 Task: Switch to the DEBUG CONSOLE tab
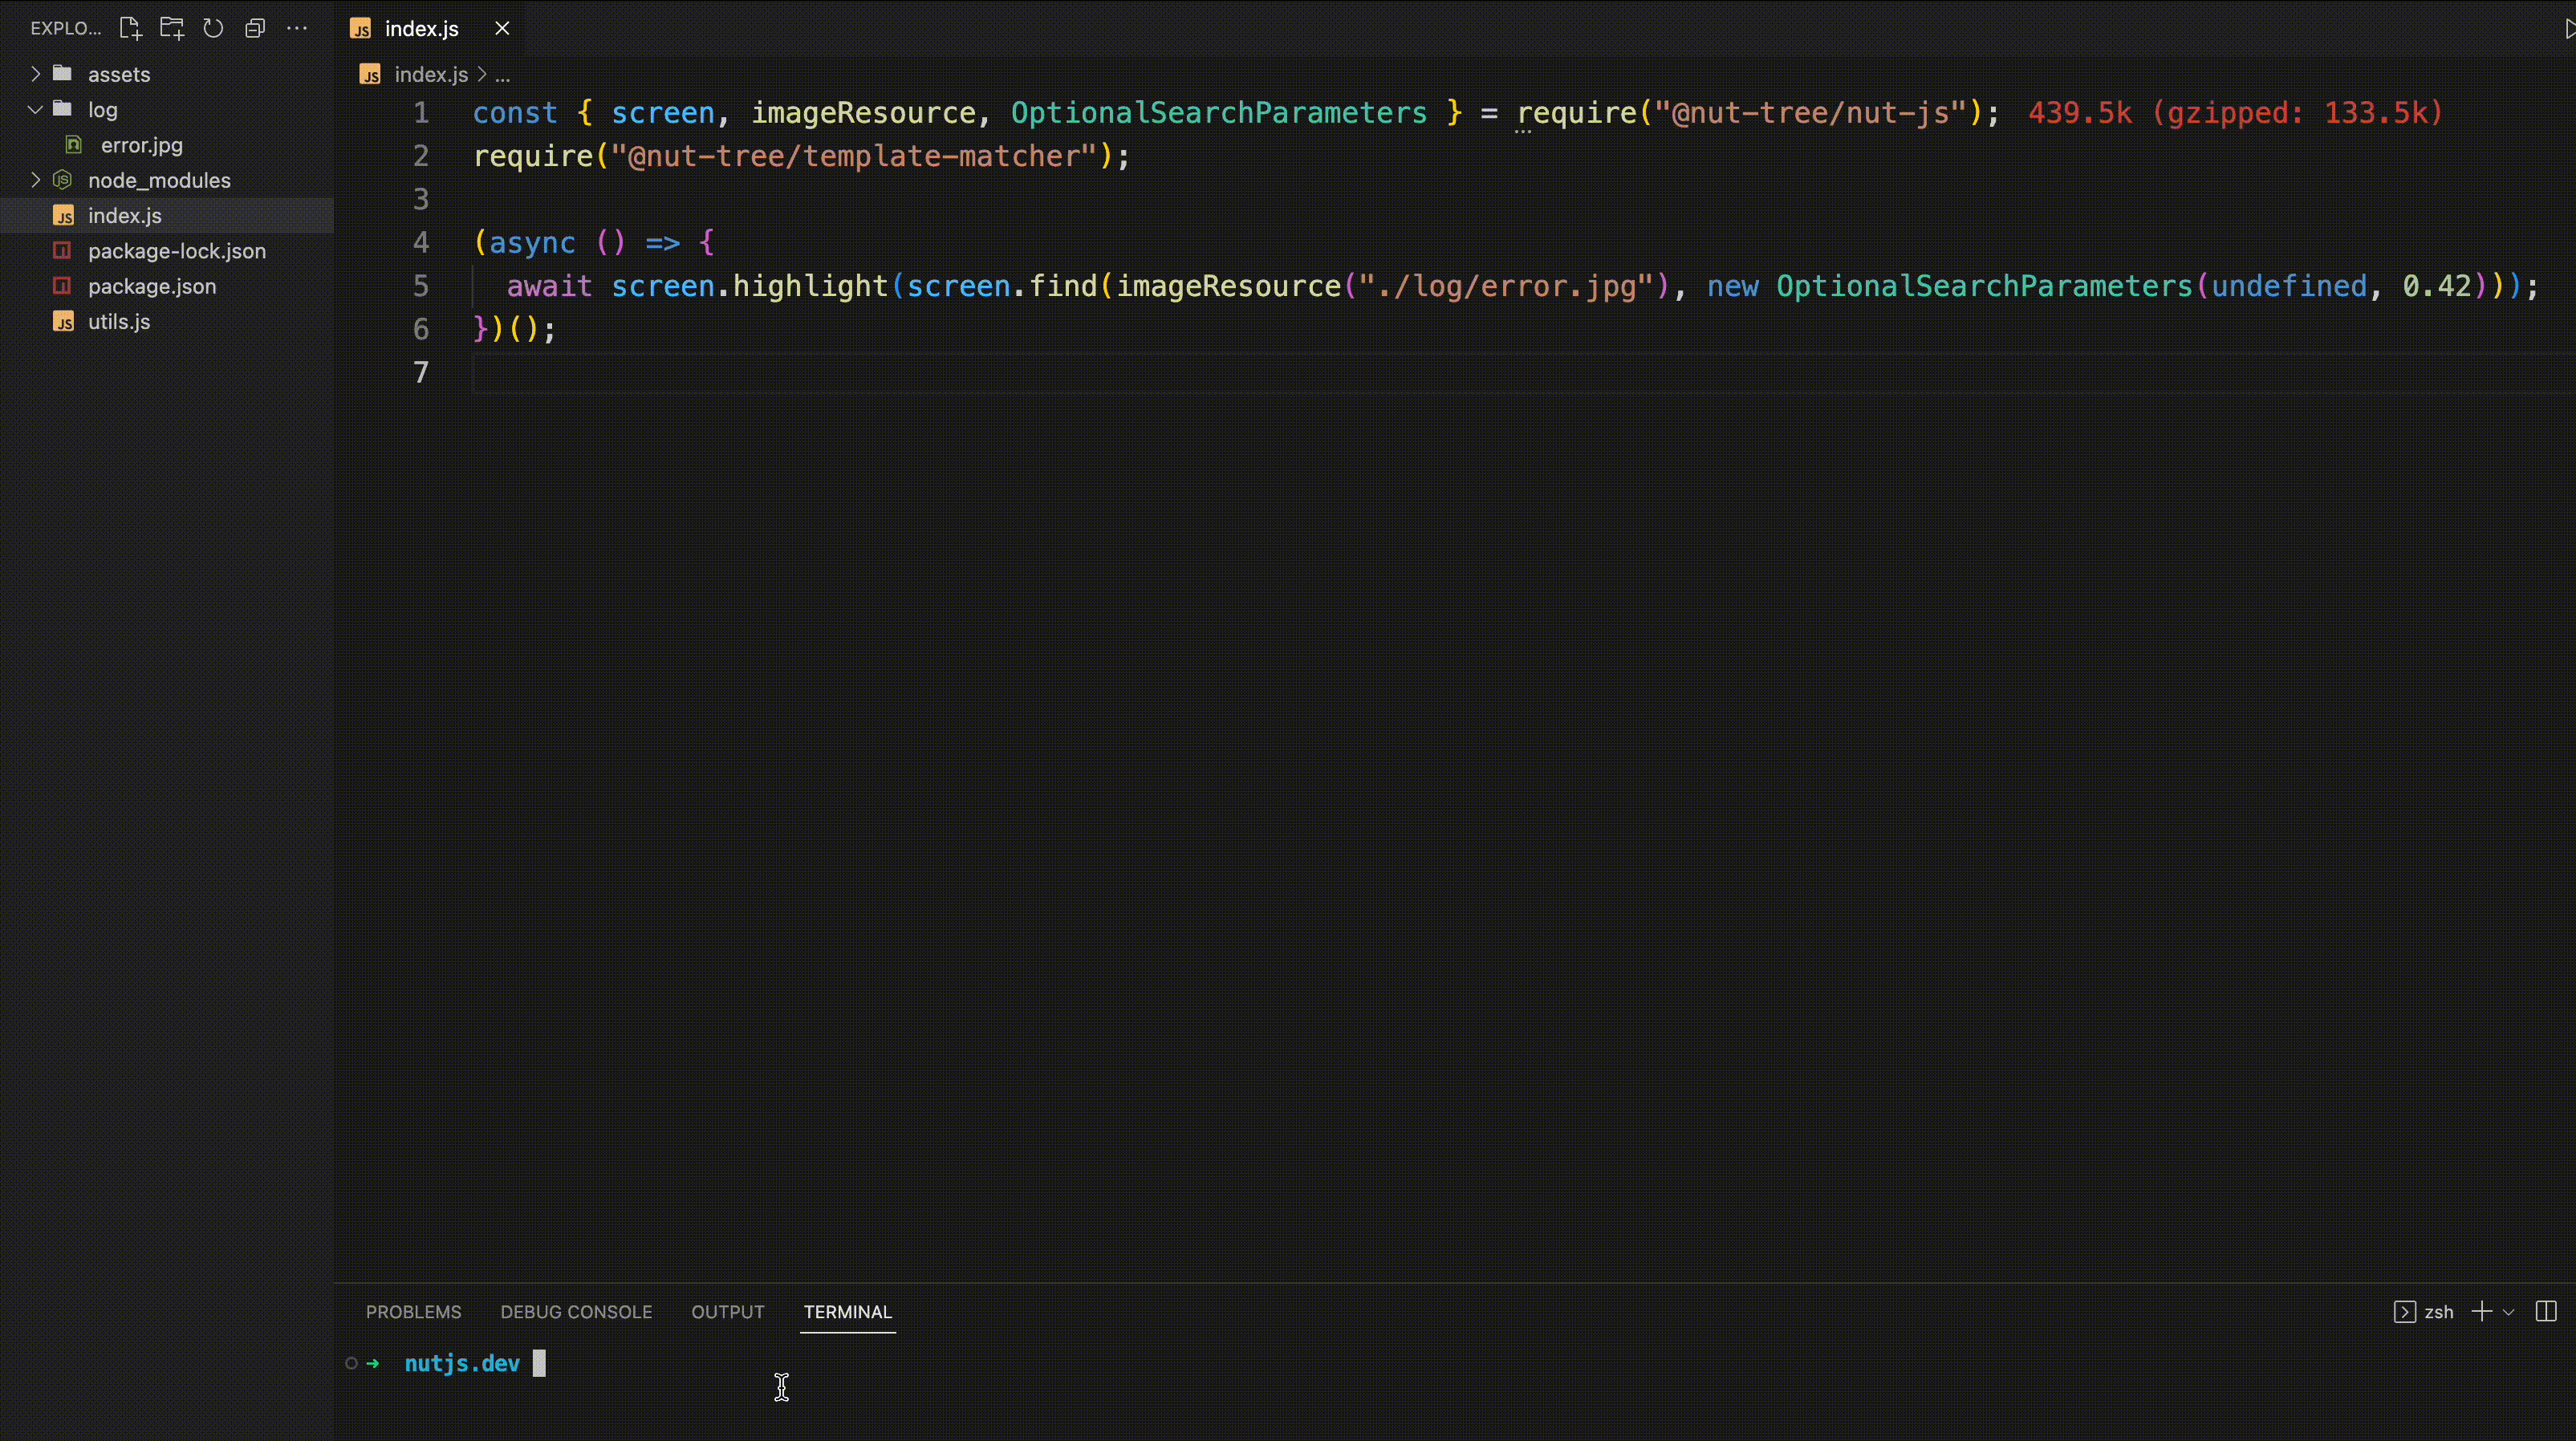pos(576,1311)
